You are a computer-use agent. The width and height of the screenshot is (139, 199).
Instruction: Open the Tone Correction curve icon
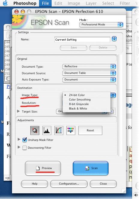coord(59,130)
